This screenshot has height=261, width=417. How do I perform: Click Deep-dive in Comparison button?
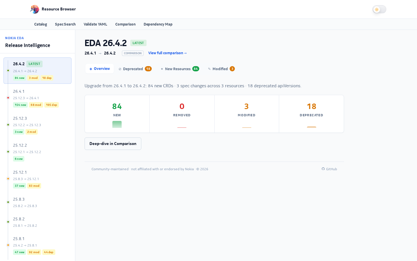113,144
